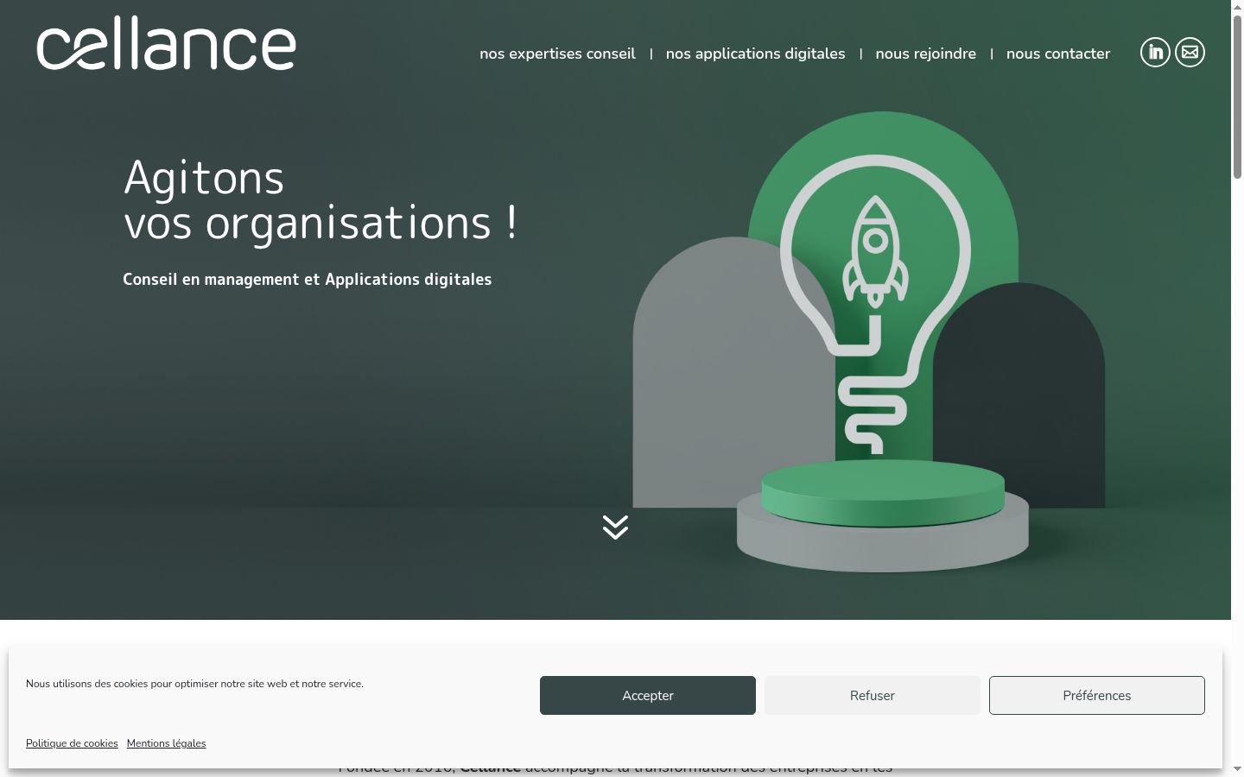This screenshot has height=777, width=1244.
Task: Click the email envelope icon
Action: tap(1190, 53)
